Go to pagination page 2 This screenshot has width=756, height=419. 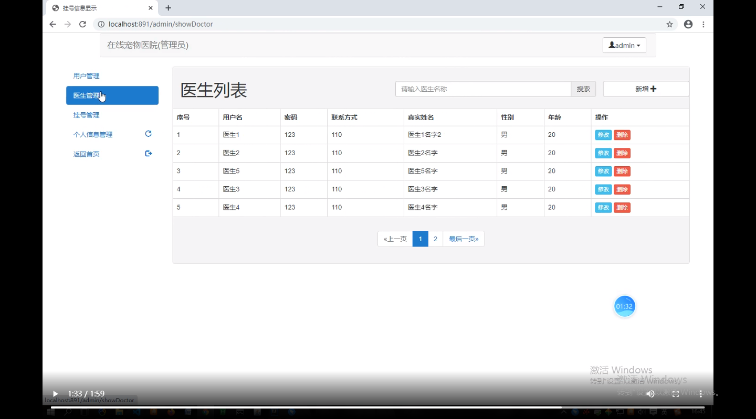coord(435,239)
